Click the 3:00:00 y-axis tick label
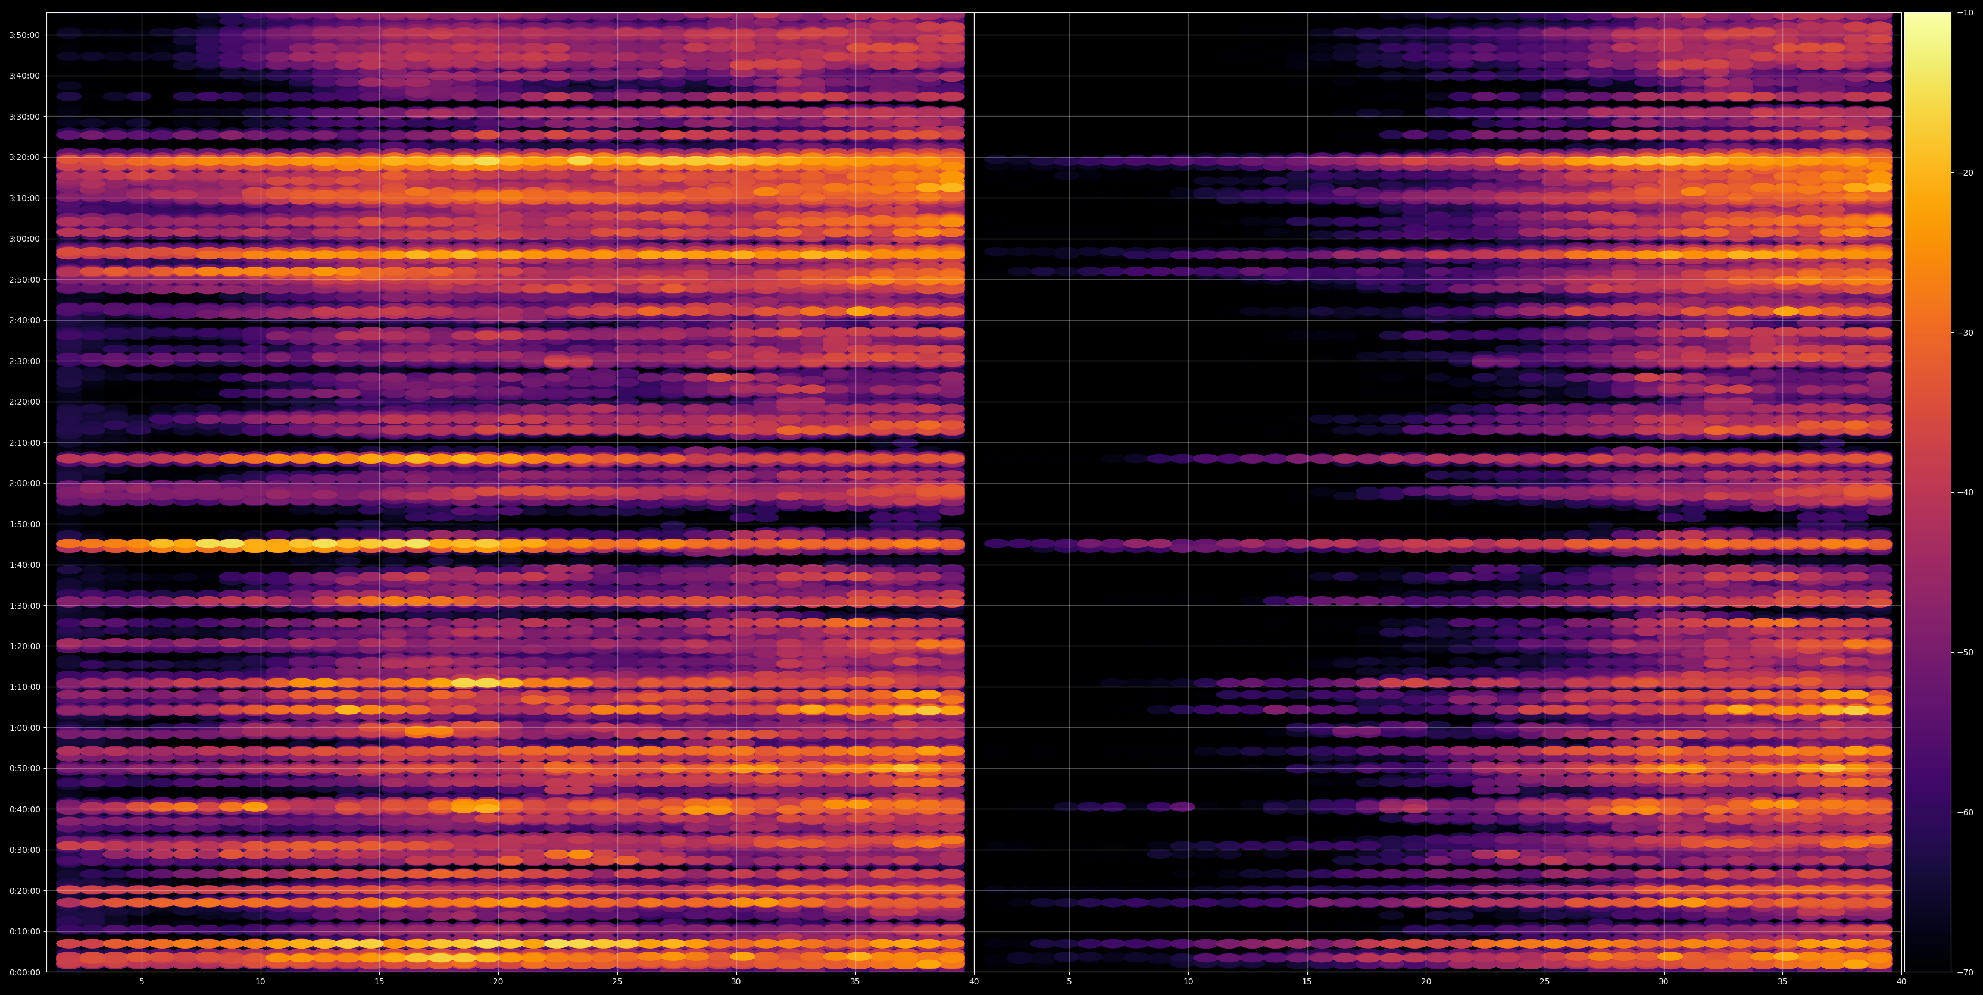 [x=23, y=239]
